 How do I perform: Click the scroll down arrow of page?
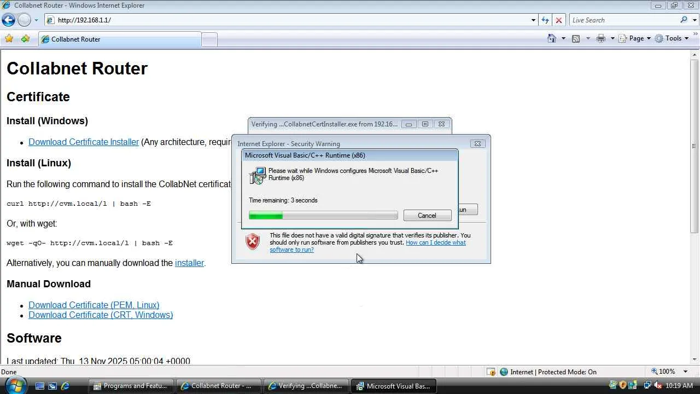[695, 360]
